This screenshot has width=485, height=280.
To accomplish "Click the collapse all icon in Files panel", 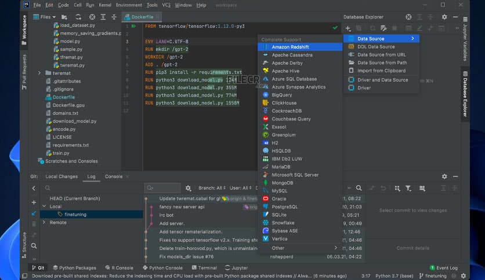I will coord(114,17).
